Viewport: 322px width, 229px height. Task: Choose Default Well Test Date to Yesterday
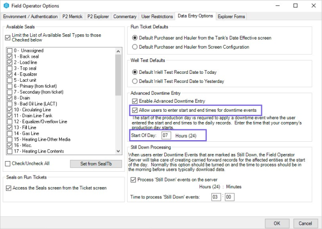click(136, 81)
